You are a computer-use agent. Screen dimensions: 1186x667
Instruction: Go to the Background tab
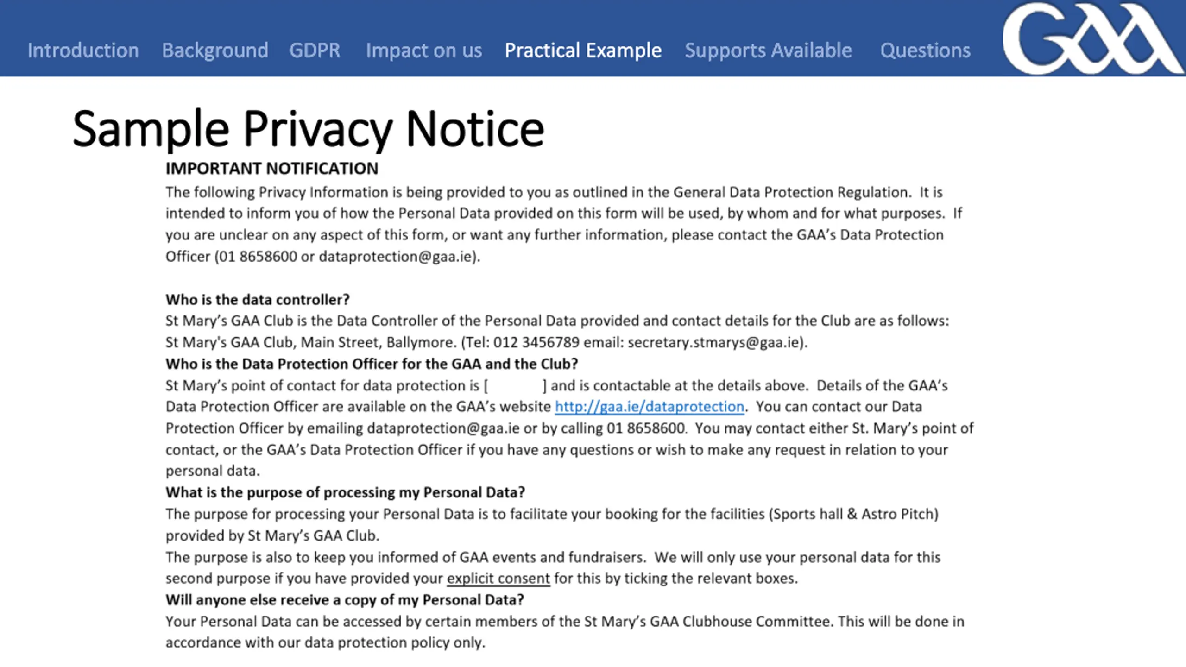pyautogui.click(x=215, y=50)
